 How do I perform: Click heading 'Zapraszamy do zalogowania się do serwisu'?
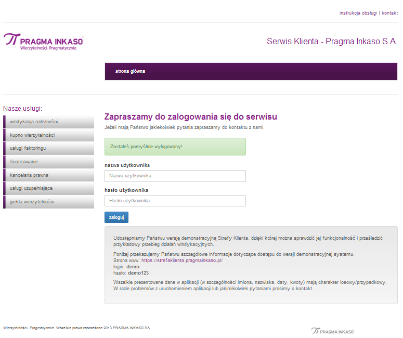[x=191, y=116]
